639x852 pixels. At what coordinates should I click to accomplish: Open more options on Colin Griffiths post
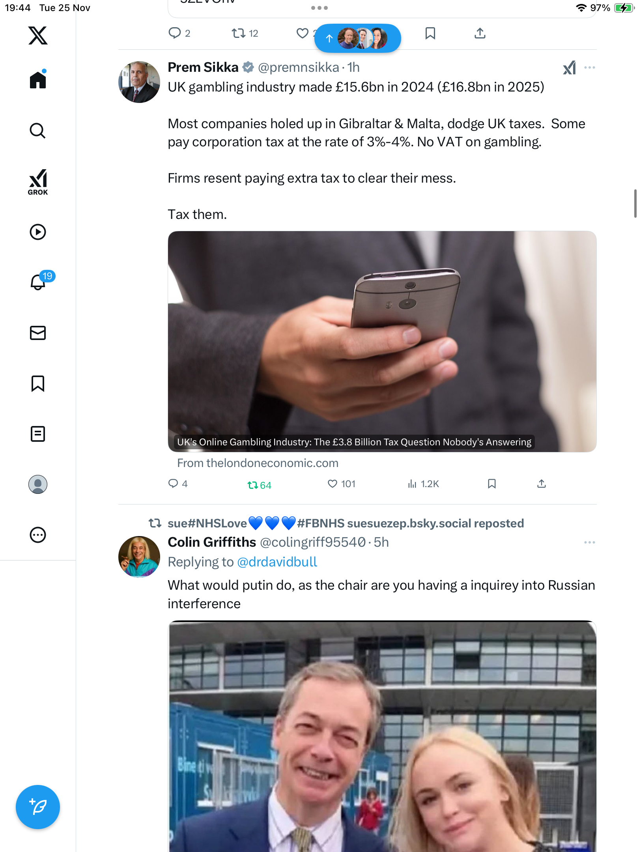click(x=589, y=543)
